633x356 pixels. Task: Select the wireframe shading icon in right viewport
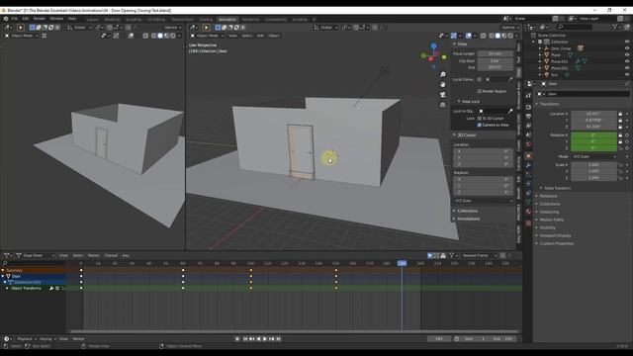pos(492,36)
